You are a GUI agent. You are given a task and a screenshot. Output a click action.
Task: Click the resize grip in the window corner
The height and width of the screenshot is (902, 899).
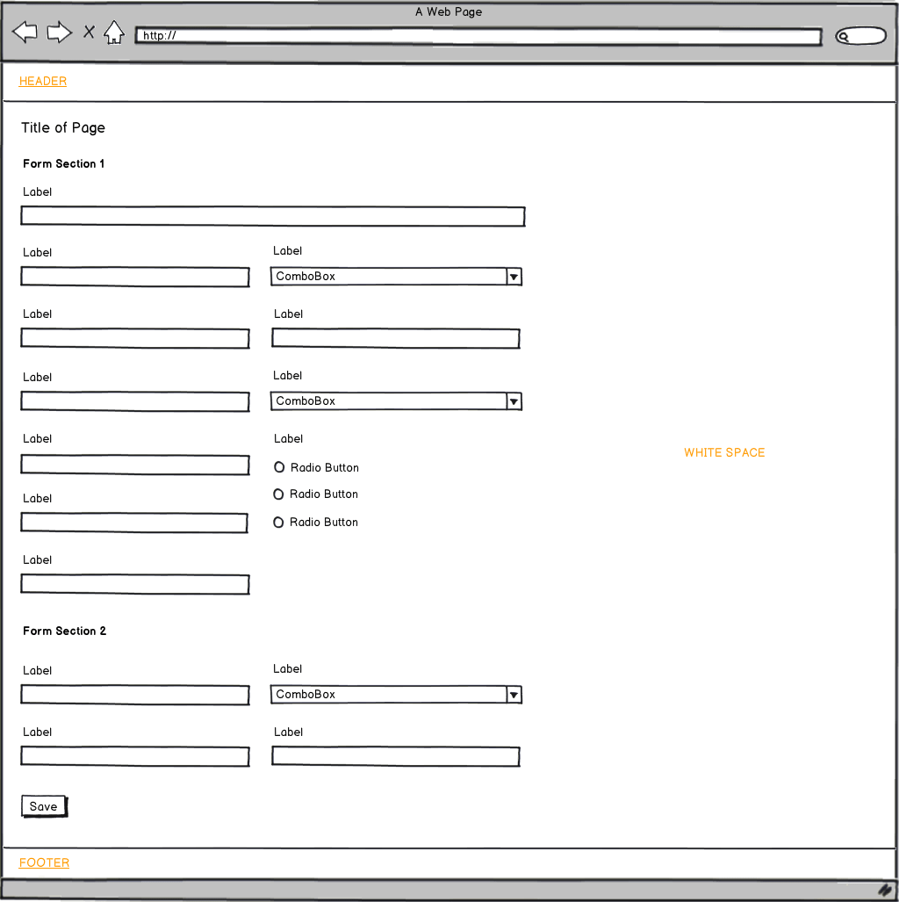point(885,890)
